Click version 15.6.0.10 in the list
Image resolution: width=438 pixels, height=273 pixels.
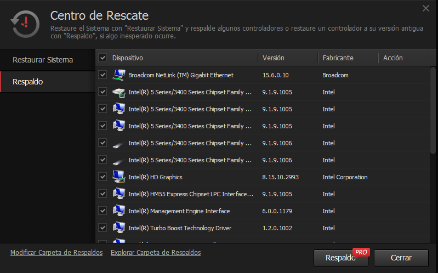(275, 75)
